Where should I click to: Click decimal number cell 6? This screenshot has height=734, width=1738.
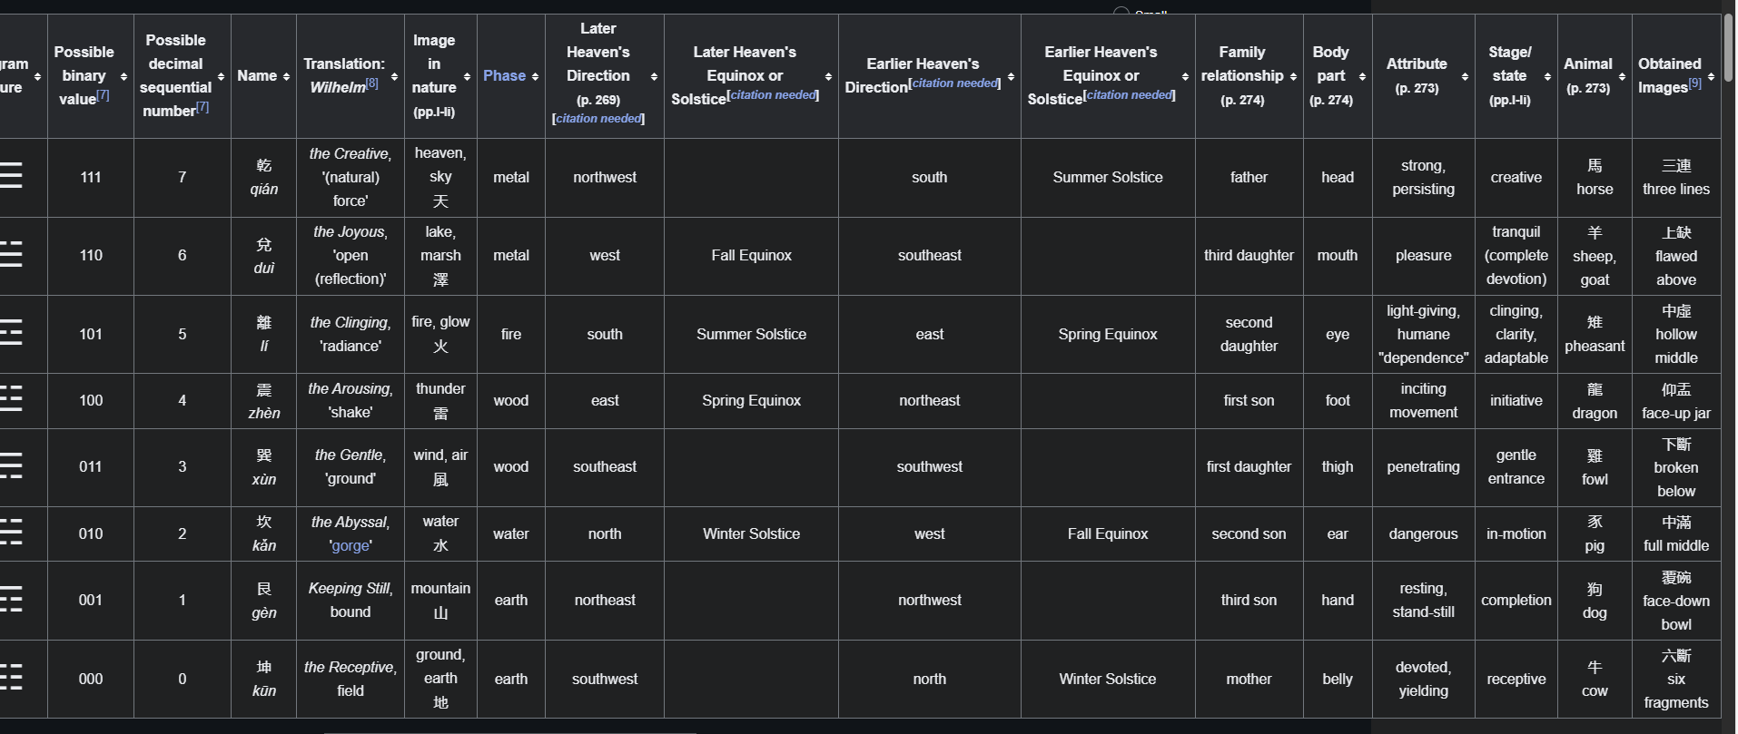click(x=183, y=255)
